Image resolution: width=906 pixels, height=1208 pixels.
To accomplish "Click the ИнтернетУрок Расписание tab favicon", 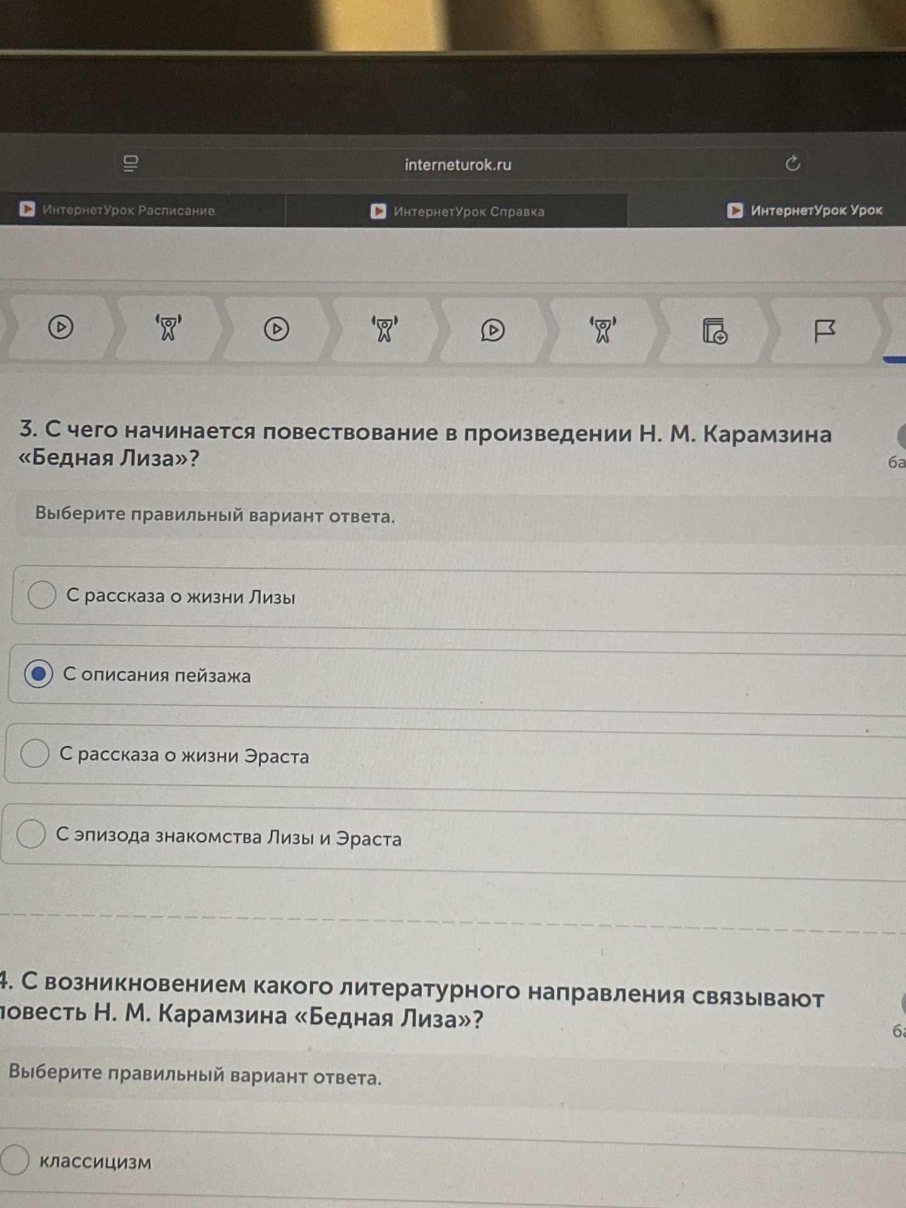I will [27, 209].
